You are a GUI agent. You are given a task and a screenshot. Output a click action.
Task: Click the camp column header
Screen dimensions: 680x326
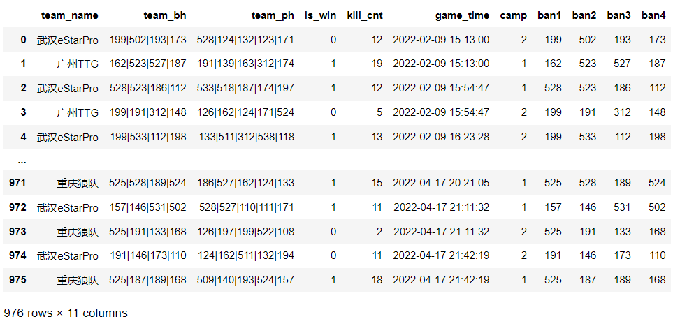tap(514, 15)
